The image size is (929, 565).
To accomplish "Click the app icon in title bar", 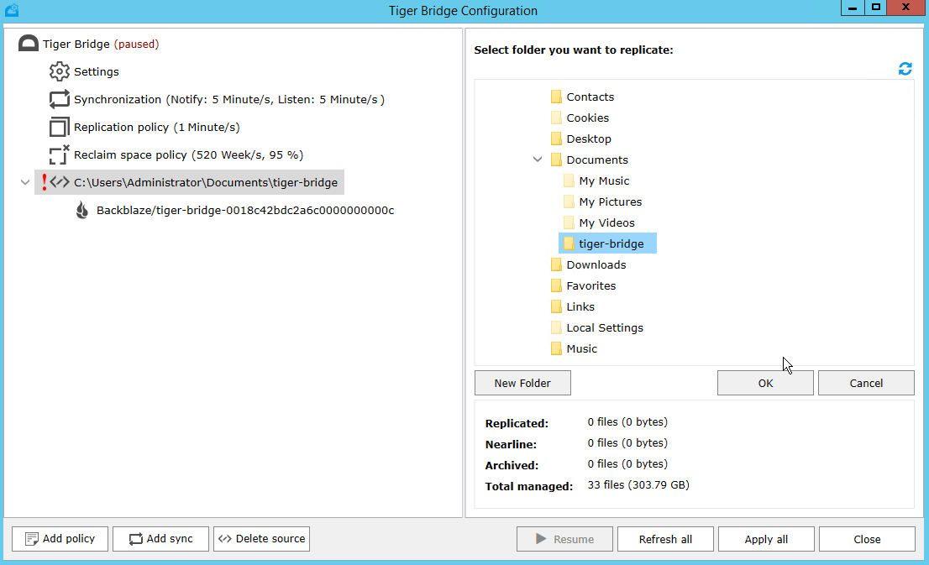I will click(12, 10).
